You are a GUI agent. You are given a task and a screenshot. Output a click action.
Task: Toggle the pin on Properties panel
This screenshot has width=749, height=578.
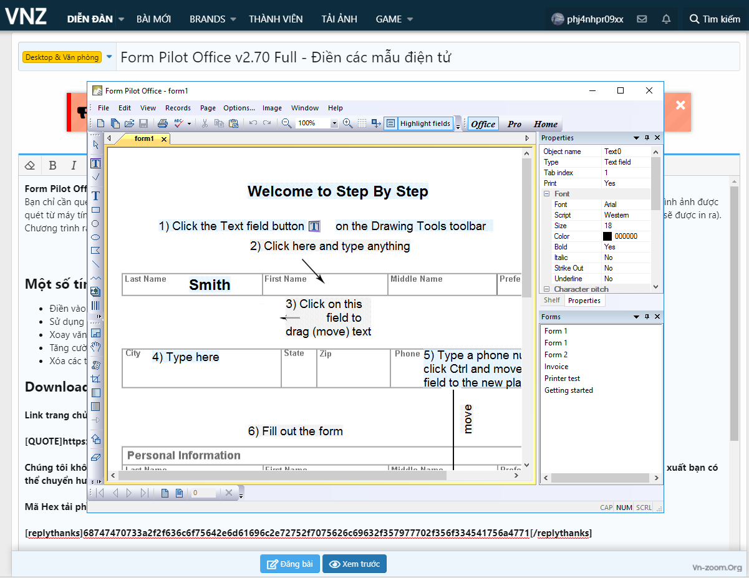click(647, 138)
